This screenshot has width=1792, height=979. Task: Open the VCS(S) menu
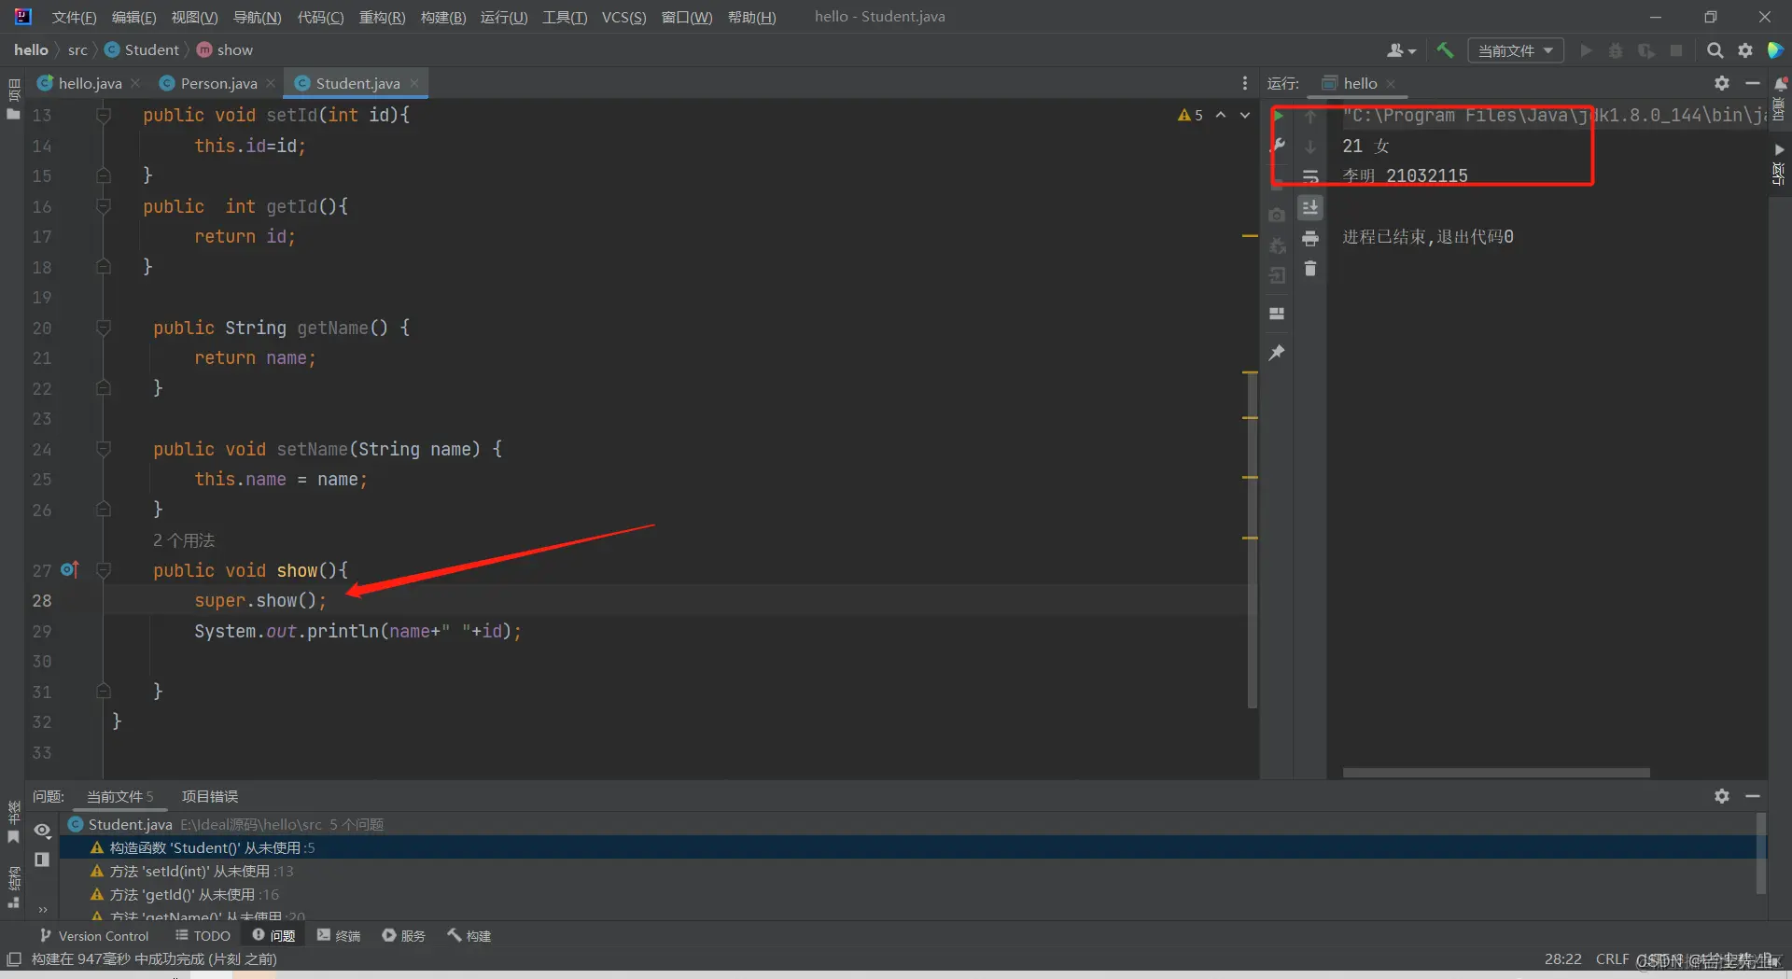click(x=624, y=17)
